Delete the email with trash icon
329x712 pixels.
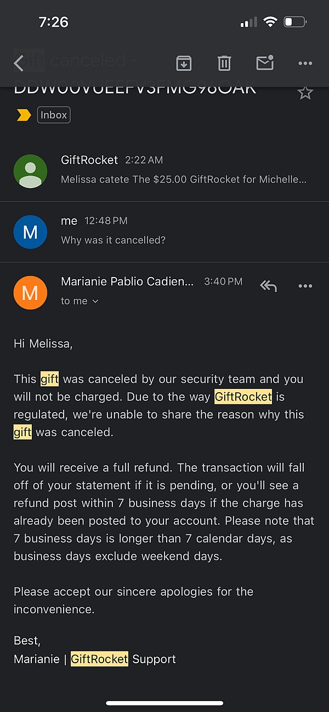[x=224, y=63]
